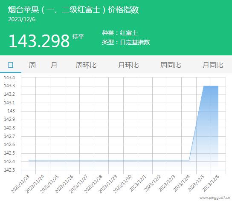The width and height of the screenshot is (232, 201).
Task: Open the 月 monthly tab
Action: click(x=54, y=65)
